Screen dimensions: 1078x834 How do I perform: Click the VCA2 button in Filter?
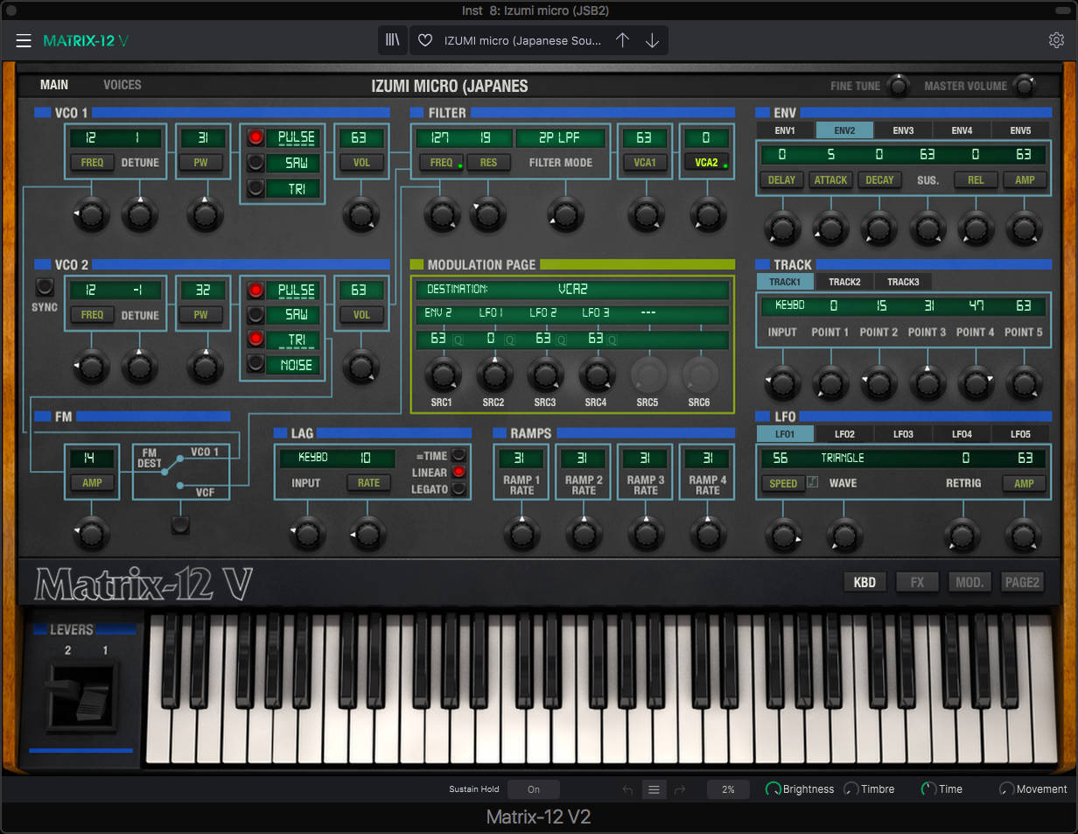(705, 162)
